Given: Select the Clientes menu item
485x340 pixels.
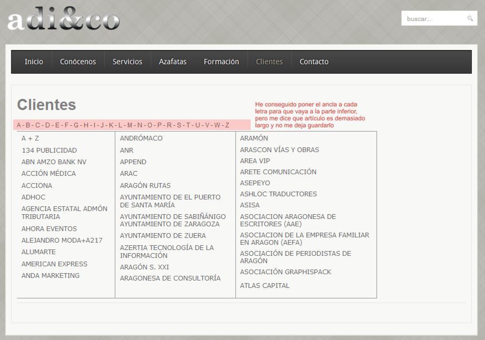Looking at the screenshot, I should [270, 62].
